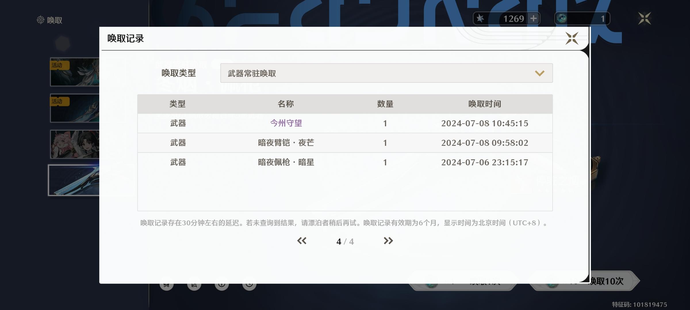Click the Astrite star currency icon
Screen dimensions: 690x310
coord(480,19)
